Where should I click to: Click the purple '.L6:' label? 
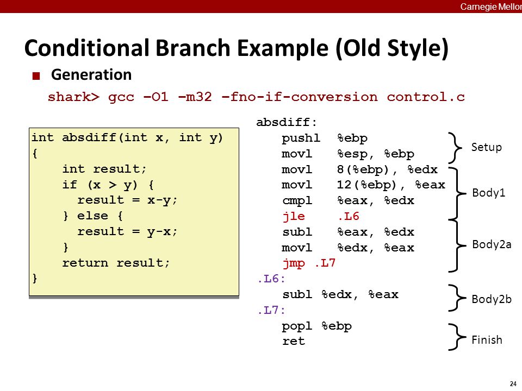pos(271,279)
